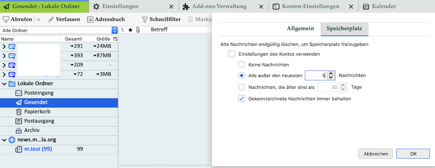Click the mail icon of the 87MB account
The height and width of the screenshot is (168, 435).
(12, 56)
